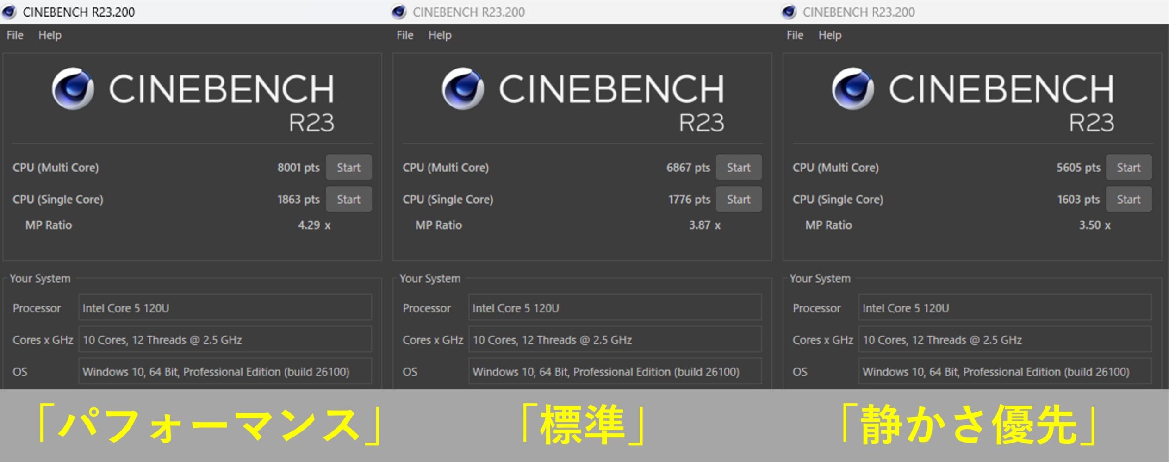This screenshot has width=1169, height=462.
Task: Click CPU (Multi Core) label in the 8001 pts window
Action: (56, 168)
